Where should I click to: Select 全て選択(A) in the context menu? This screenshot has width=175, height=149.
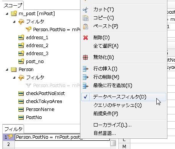[x=106, y=46]
